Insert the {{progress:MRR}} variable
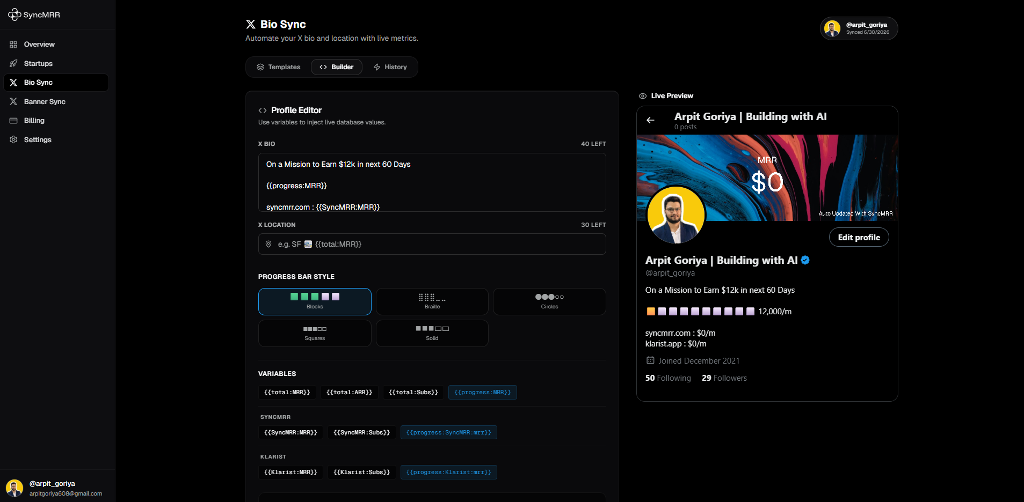The width and height of the screenshot is (1024, 502). [483, 393]
